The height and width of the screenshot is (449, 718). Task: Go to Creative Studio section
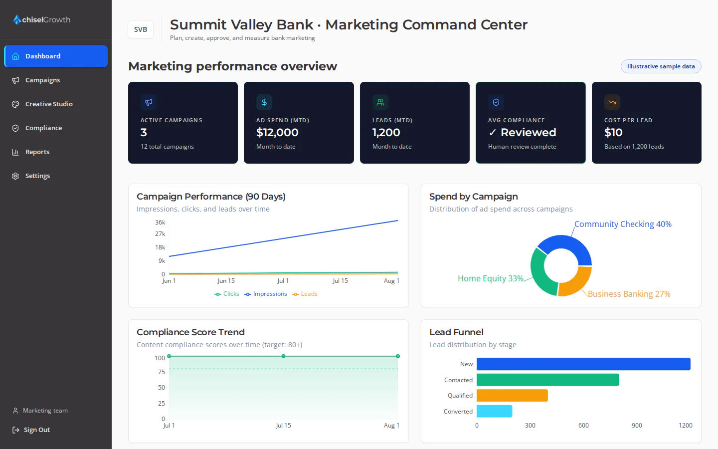click(56, 104)
